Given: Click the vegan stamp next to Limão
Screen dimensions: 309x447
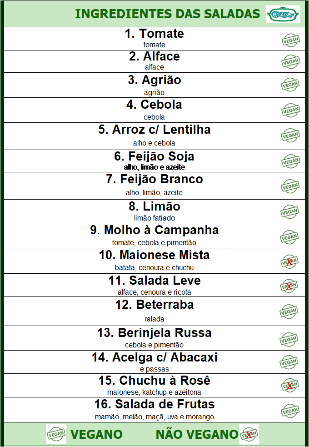Looking at the screenshot, I should point(290,211).
